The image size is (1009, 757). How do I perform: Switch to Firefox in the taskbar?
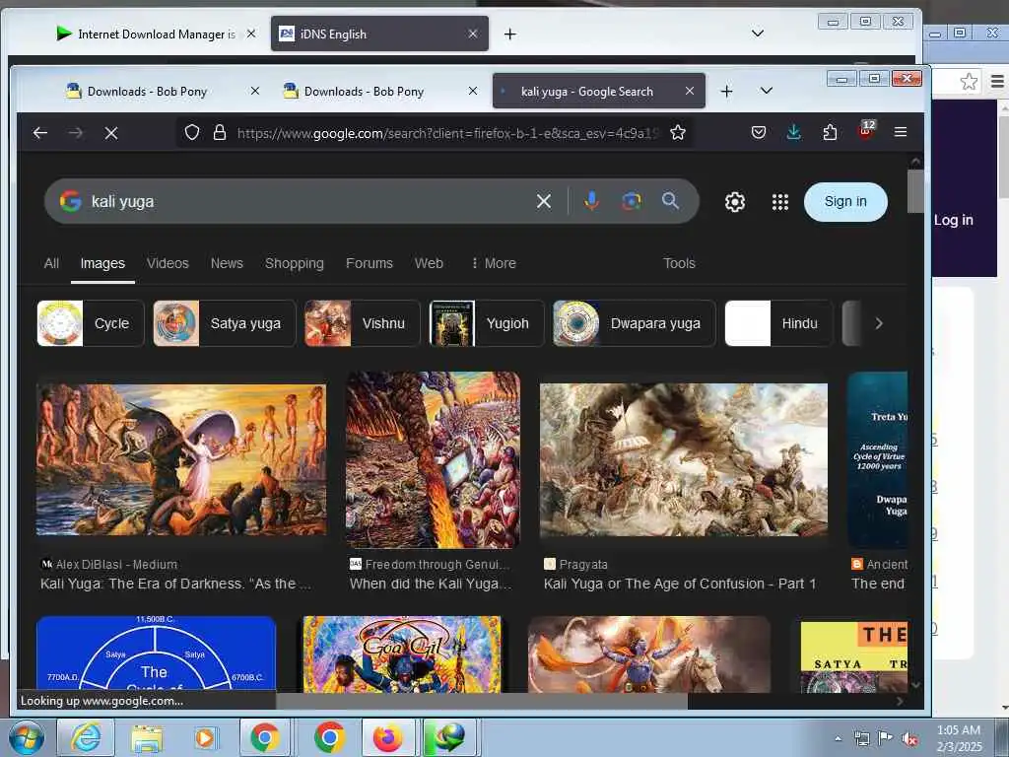(x=388, y=737)
